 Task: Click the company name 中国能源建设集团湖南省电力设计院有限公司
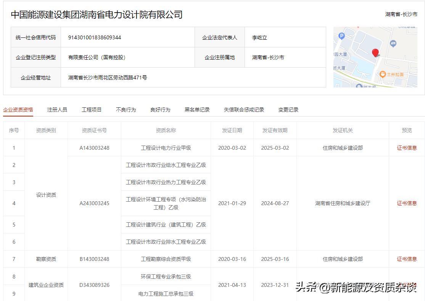97,15
